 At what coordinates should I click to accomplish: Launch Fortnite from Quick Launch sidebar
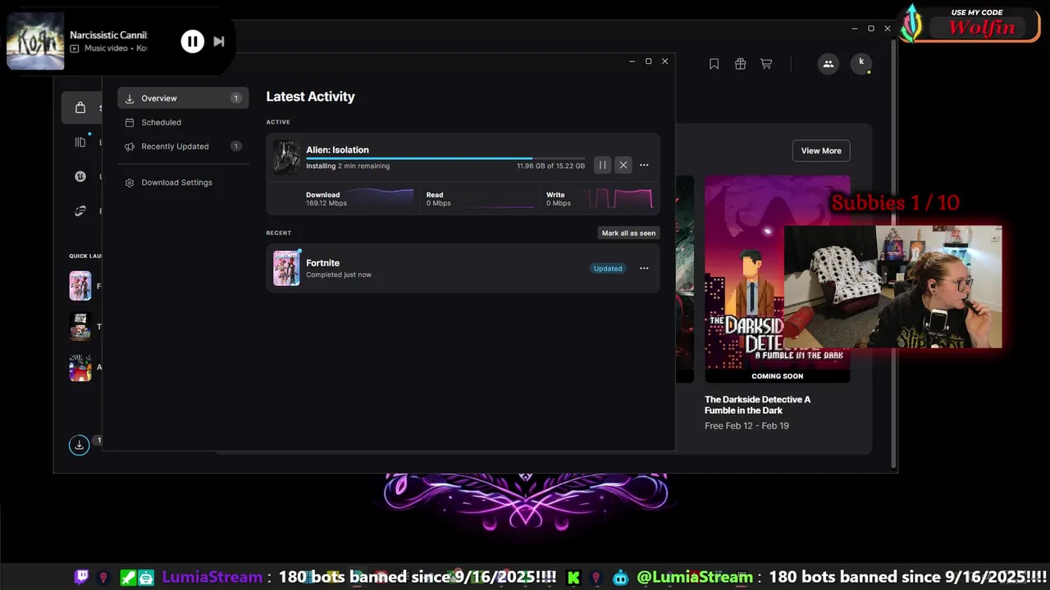[x=80, y=286]
